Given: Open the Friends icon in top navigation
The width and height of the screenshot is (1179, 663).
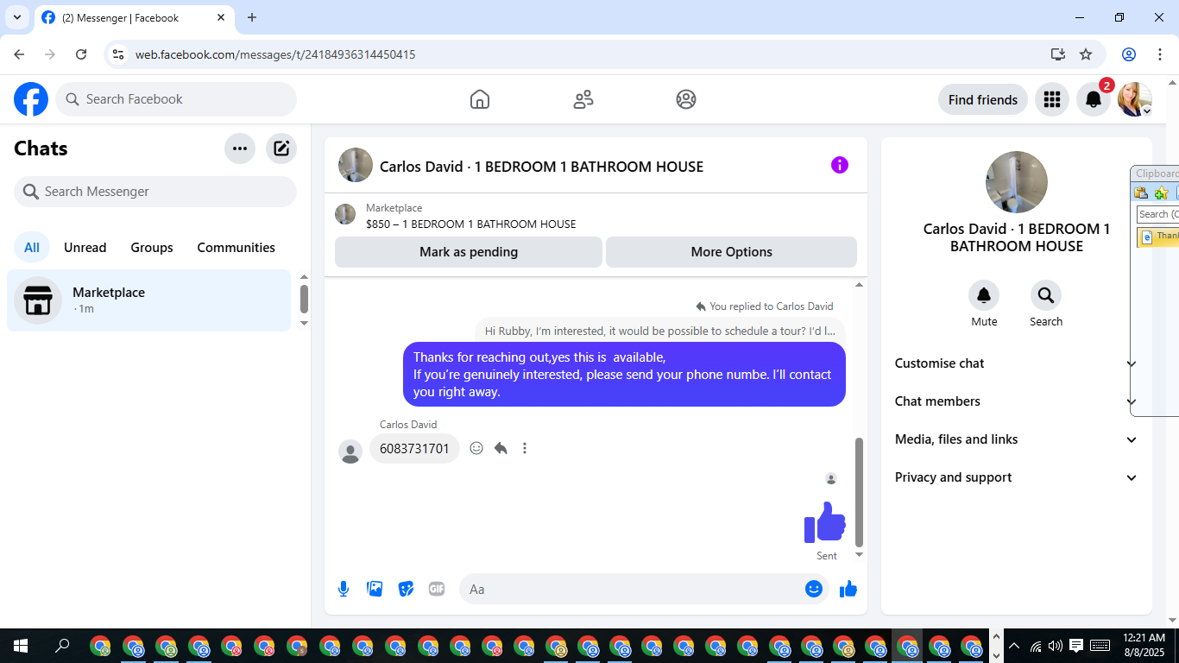Looking at the screenshot, I should [583, 99].
